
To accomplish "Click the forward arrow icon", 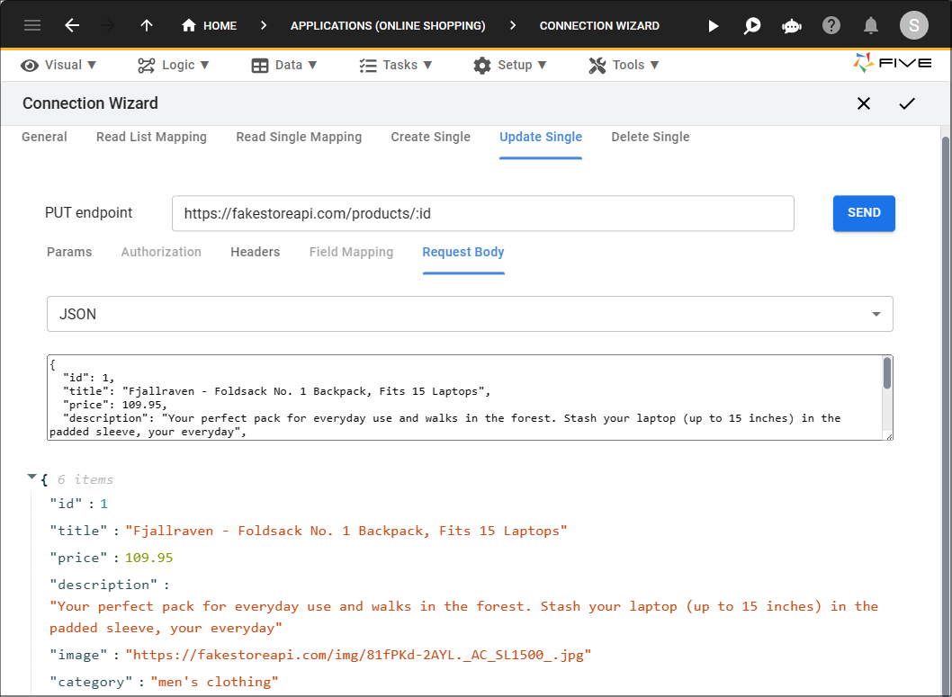I will point(107,25).
